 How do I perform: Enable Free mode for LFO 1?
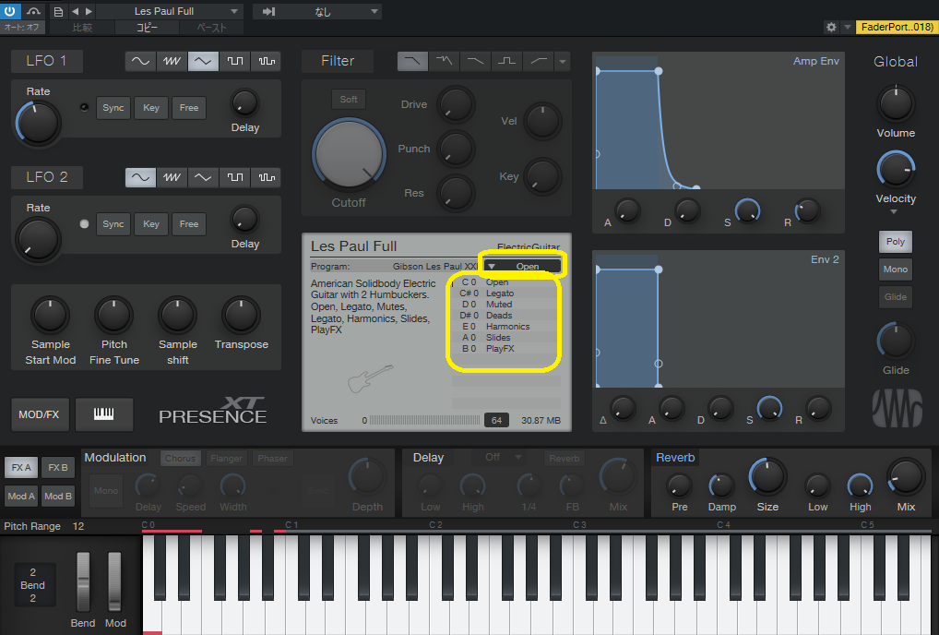pyautogui.click(x=189, y=108)
